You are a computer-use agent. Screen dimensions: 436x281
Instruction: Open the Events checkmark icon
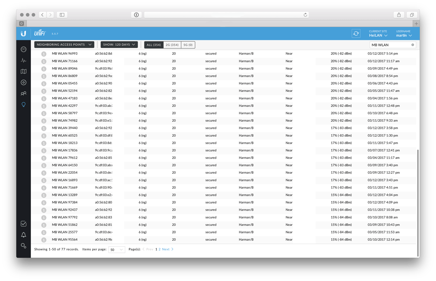coord(23,224)
